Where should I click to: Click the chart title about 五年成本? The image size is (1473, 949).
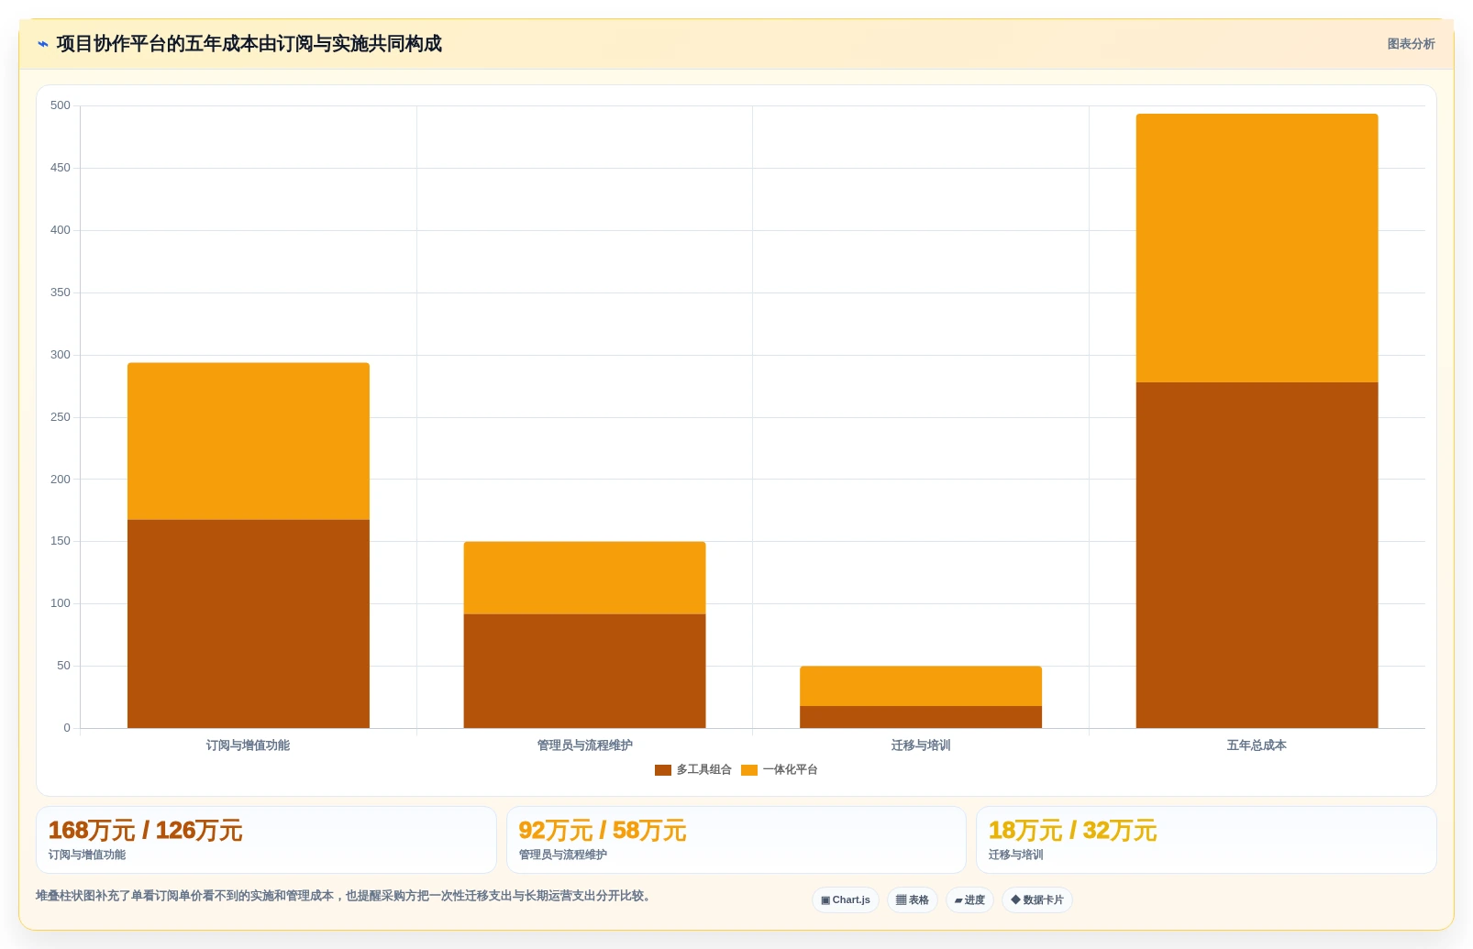point(249,44)
